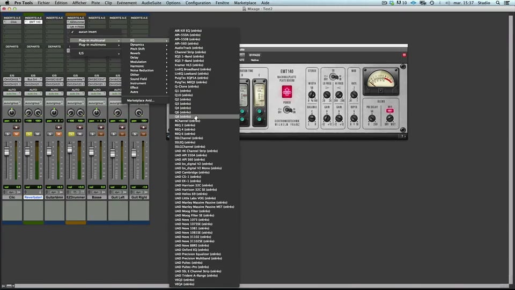The image size is (515, 290).
Task: Click Guit Left track pan knob
Action: [117, 112]
